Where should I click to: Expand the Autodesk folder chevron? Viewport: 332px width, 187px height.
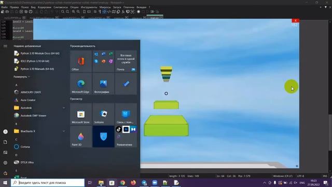[x=64, y=108]
